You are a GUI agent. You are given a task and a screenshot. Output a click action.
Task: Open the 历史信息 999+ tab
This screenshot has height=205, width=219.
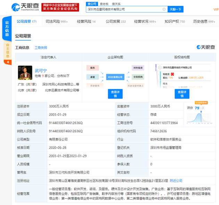(204, 22)
